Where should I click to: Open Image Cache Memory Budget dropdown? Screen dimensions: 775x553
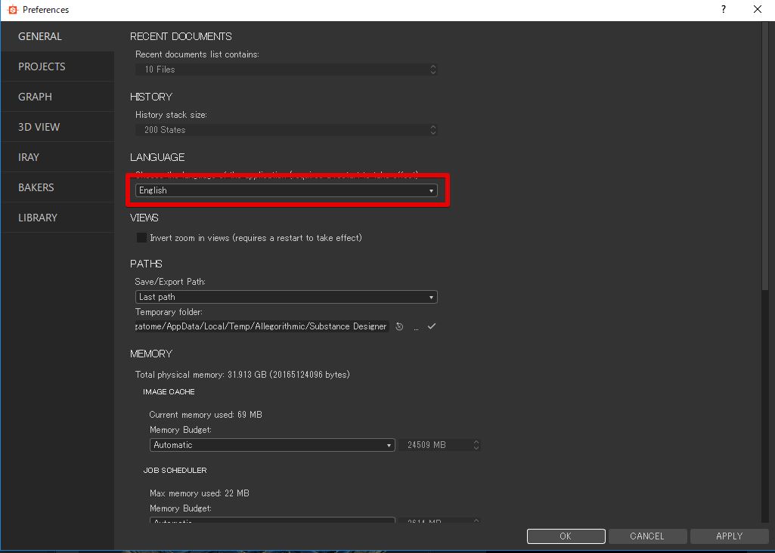(272, 445)
